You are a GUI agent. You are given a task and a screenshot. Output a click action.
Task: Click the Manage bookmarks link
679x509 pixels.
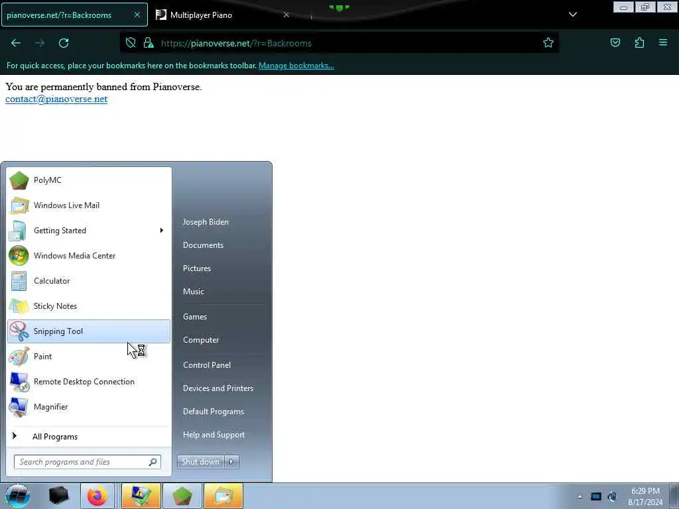pos(296,66)
